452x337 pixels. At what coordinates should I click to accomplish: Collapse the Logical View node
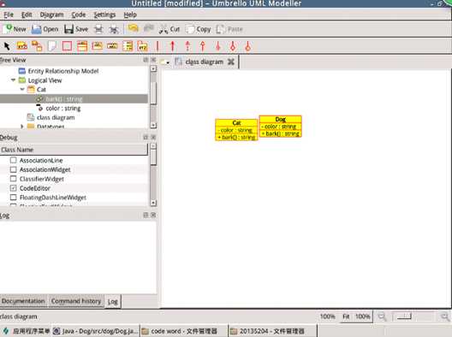tap(13, 80)
